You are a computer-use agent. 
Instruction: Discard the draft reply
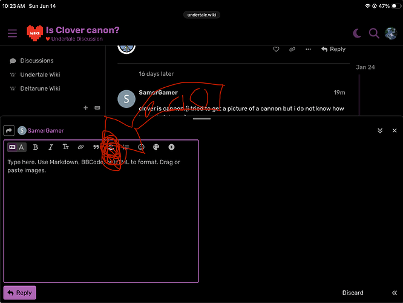353,293
